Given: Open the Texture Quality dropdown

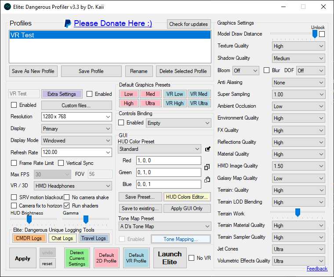Looking at the screenshot, I should pyautogui.click(x=298, y=46).
